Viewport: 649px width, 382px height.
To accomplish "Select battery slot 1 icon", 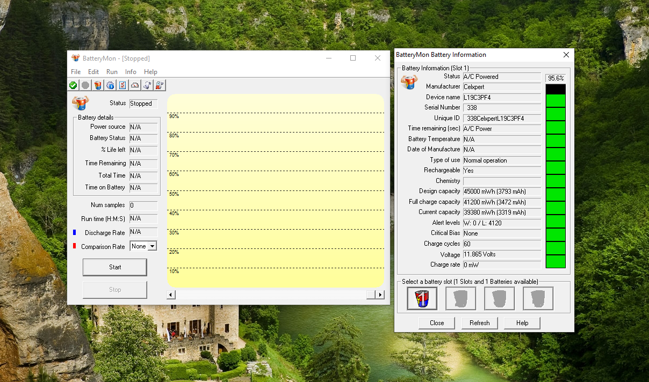I will [x=422, y=298].
